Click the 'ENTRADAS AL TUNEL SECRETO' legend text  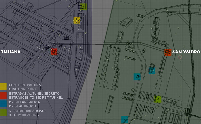[x=34, y=93]
